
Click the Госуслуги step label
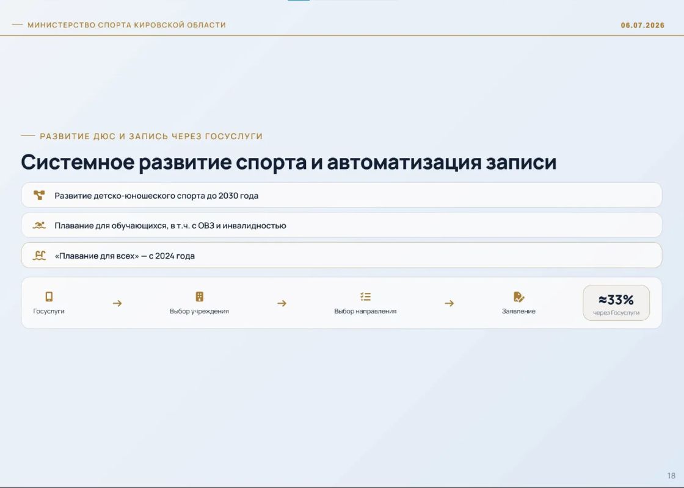tap(49, 311)
